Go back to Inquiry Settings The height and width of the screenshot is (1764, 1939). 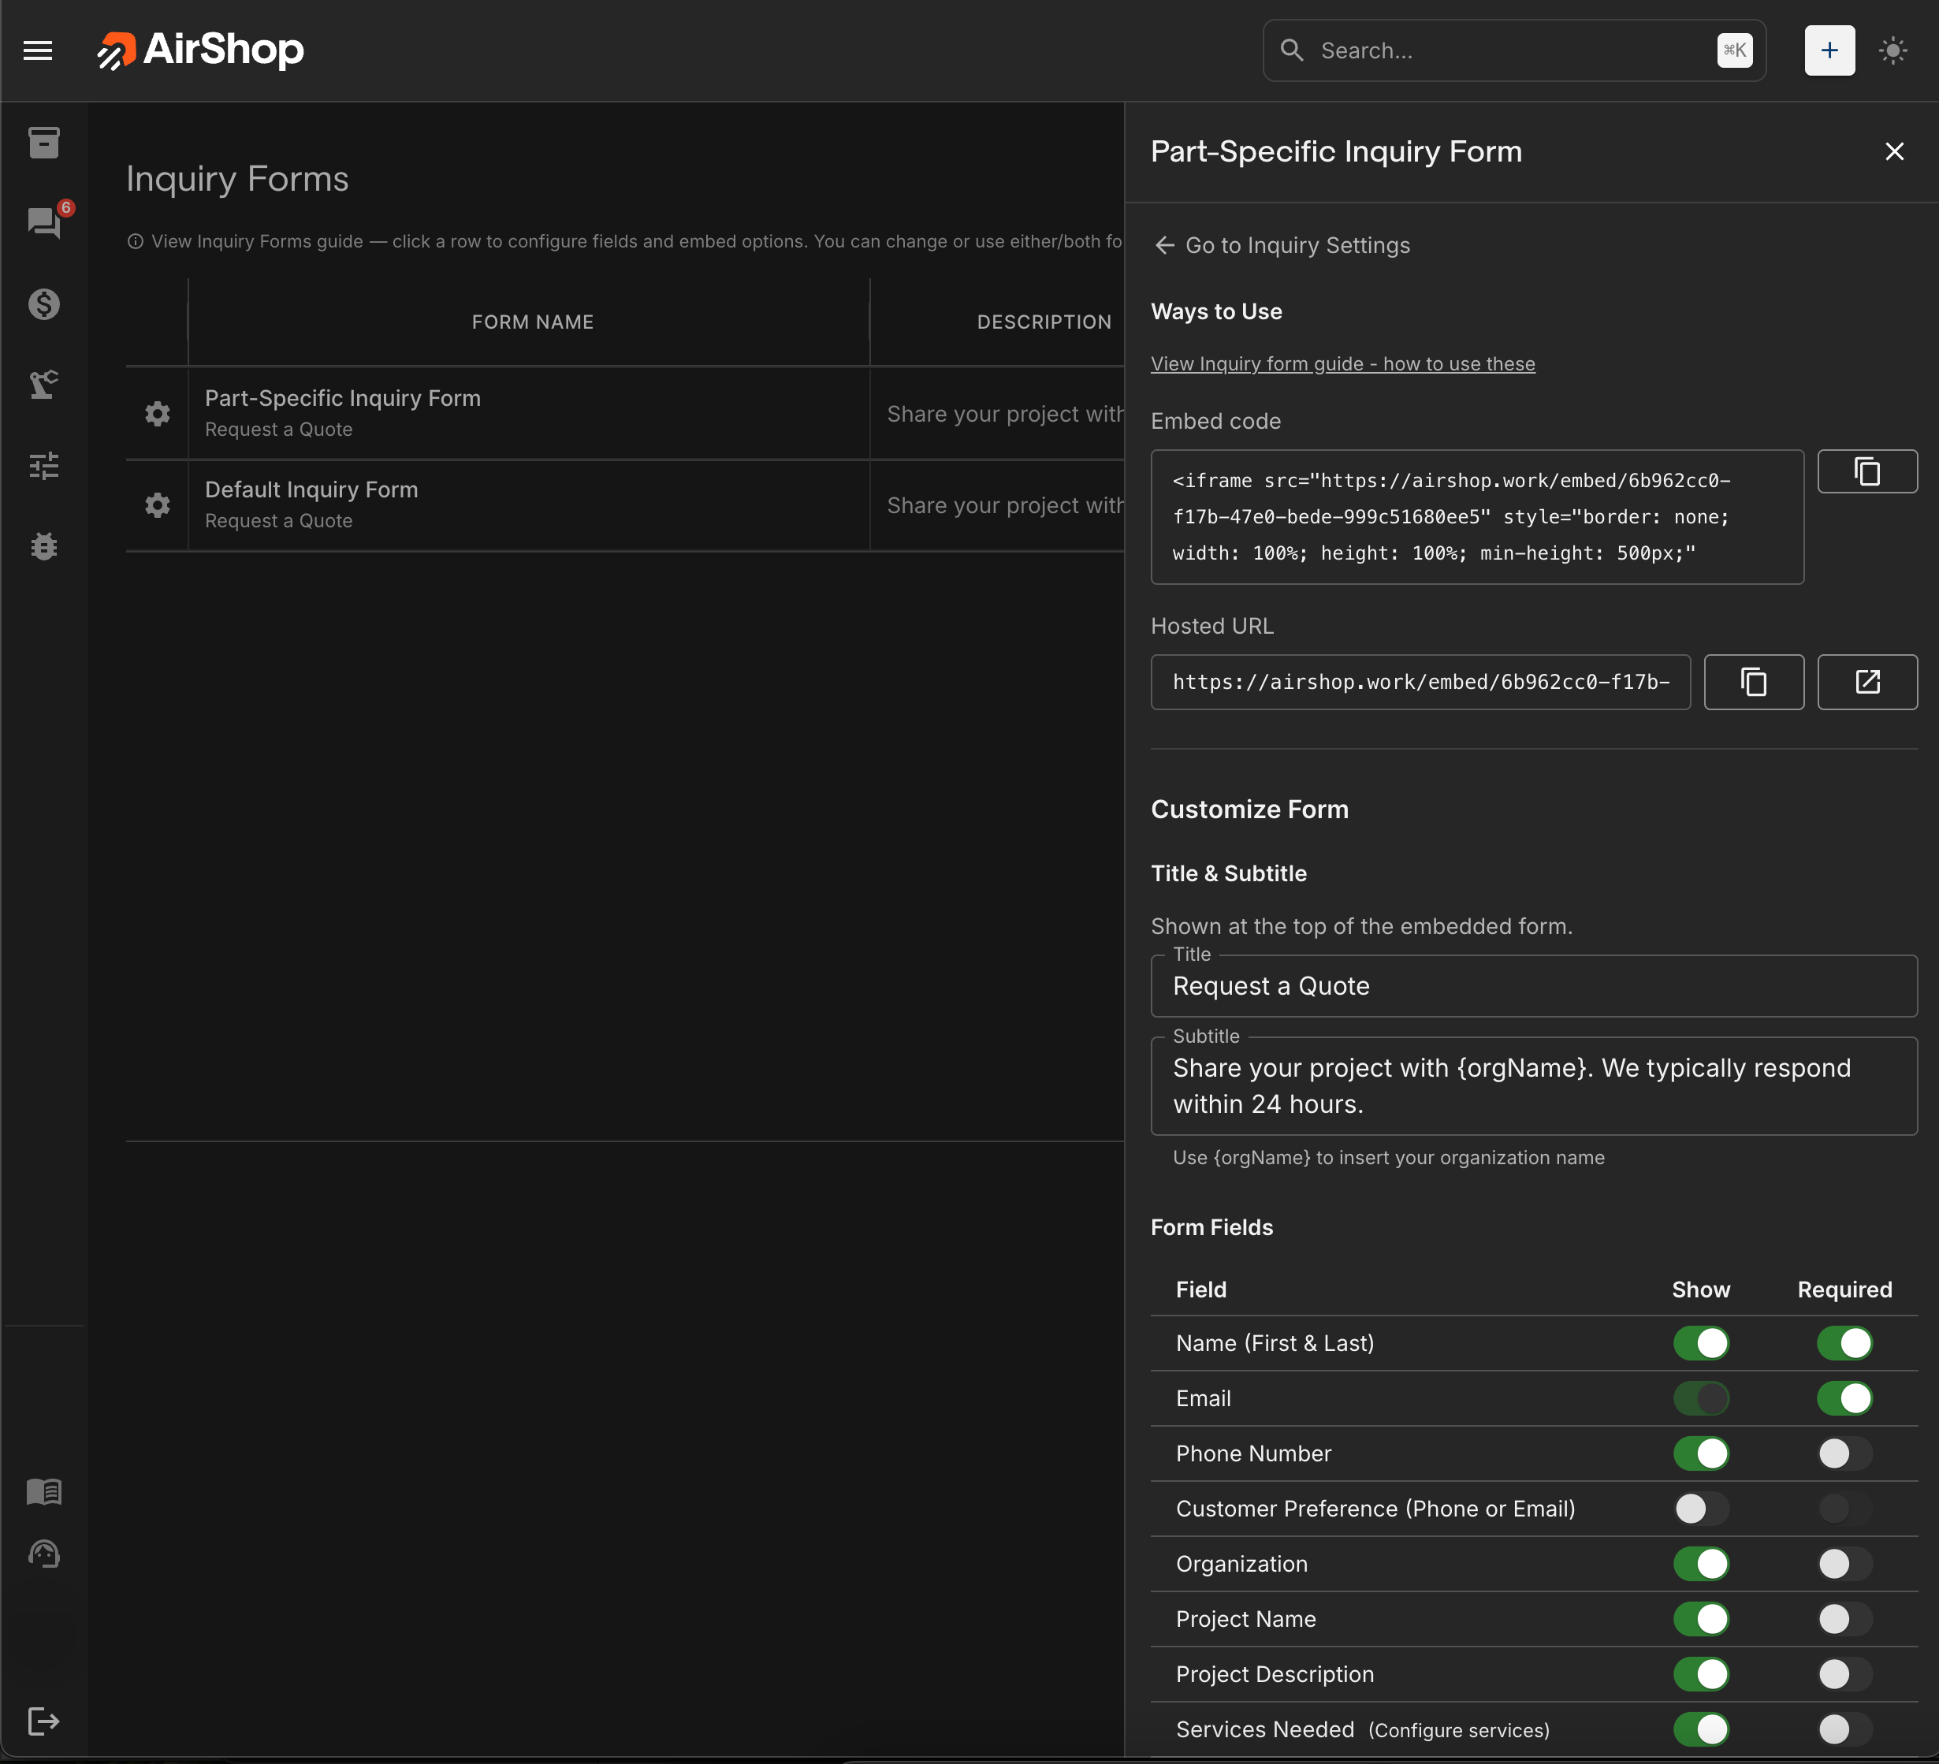[x=1282, y=245]
